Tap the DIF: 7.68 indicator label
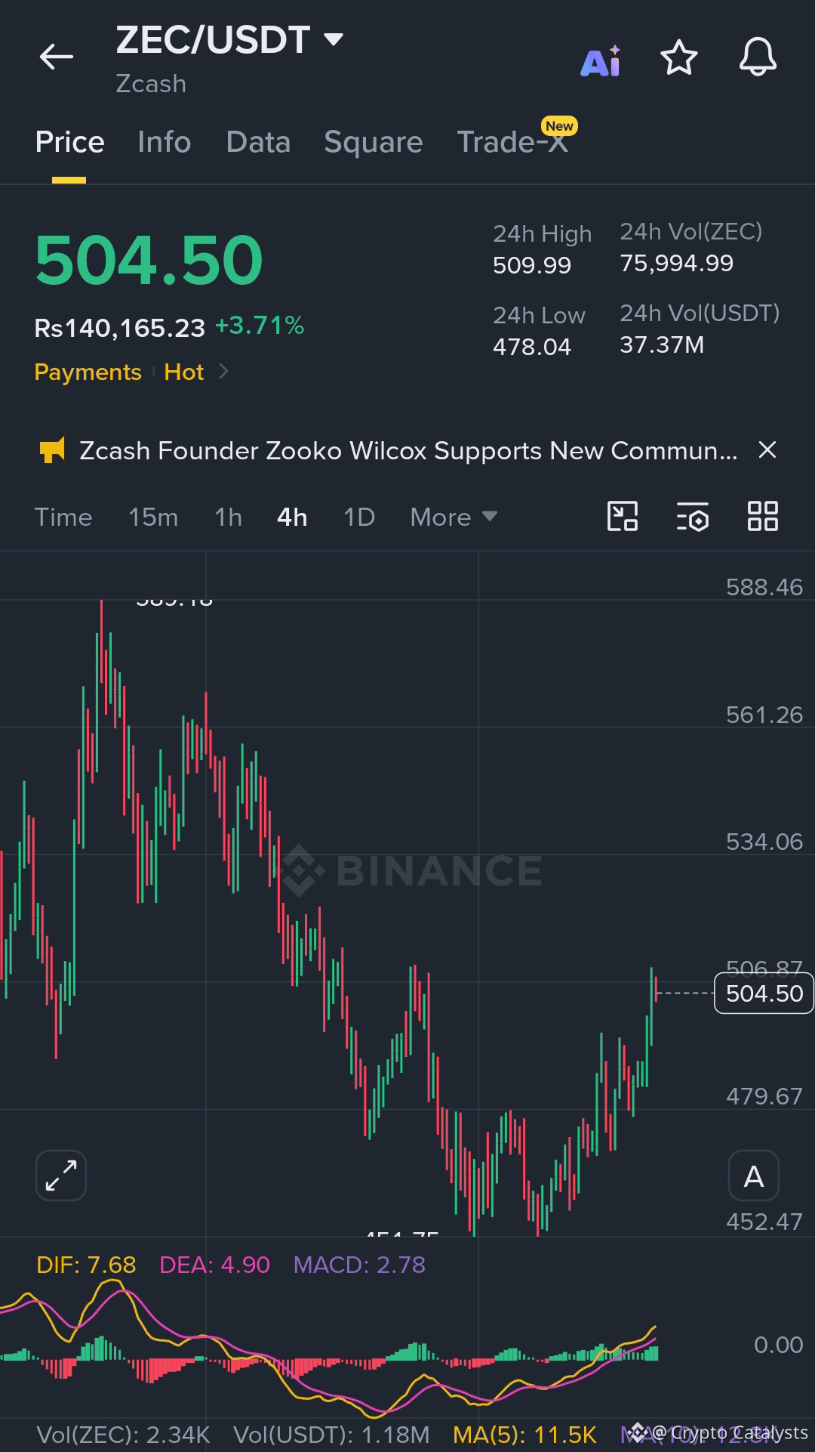This screenshot has width=815, height=1452. [86, 1265]
